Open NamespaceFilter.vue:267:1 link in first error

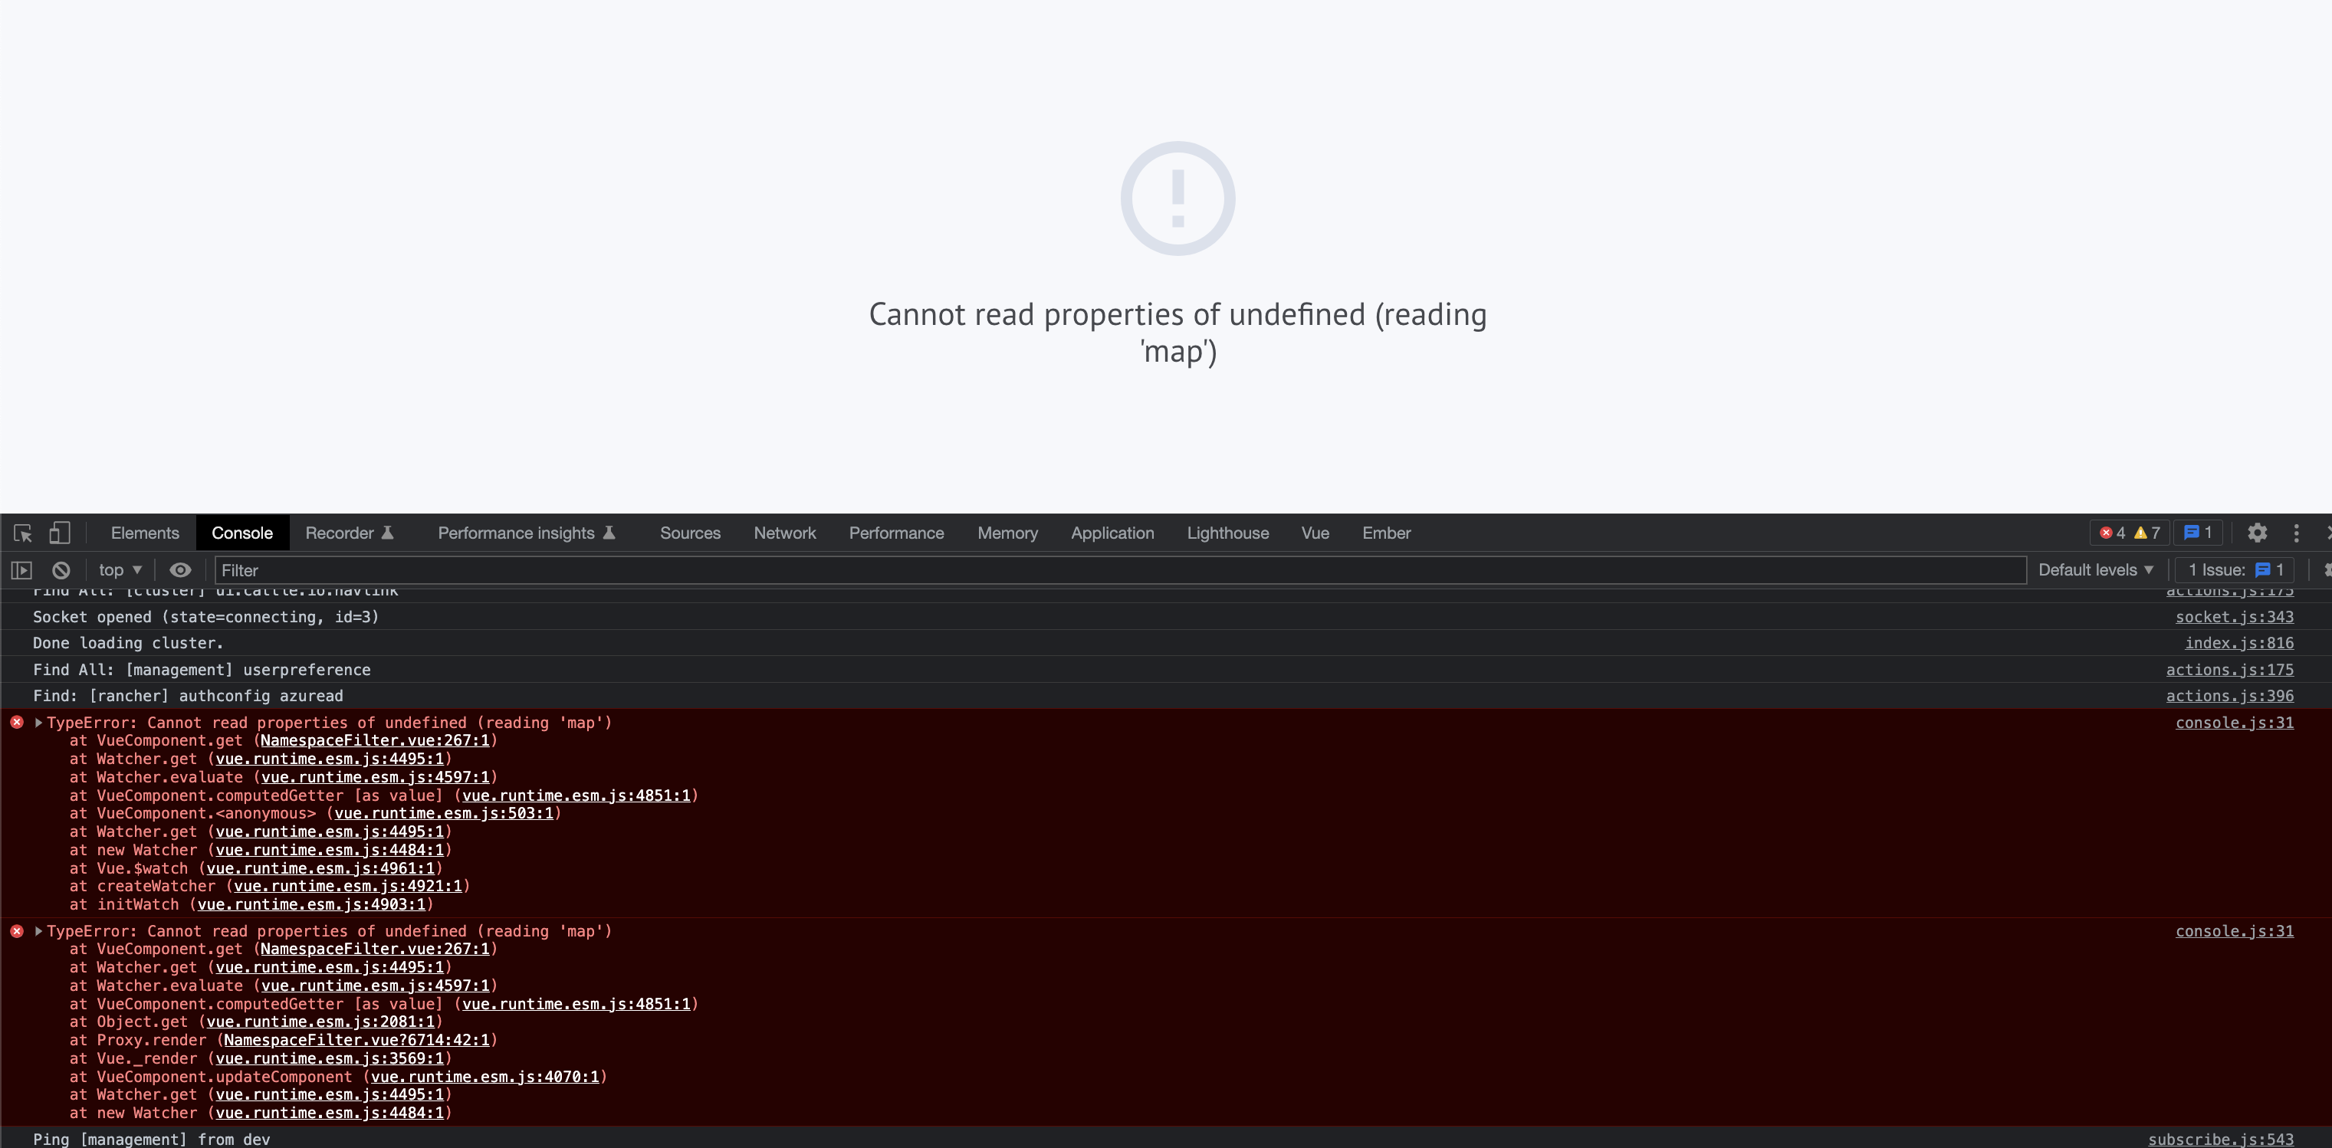375,740
